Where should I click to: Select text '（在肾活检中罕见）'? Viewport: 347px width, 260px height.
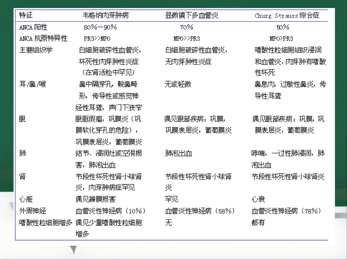108,72
